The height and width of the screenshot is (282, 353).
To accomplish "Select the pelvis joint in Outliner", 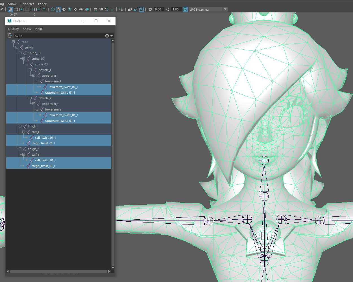I will tap(29, 47).
